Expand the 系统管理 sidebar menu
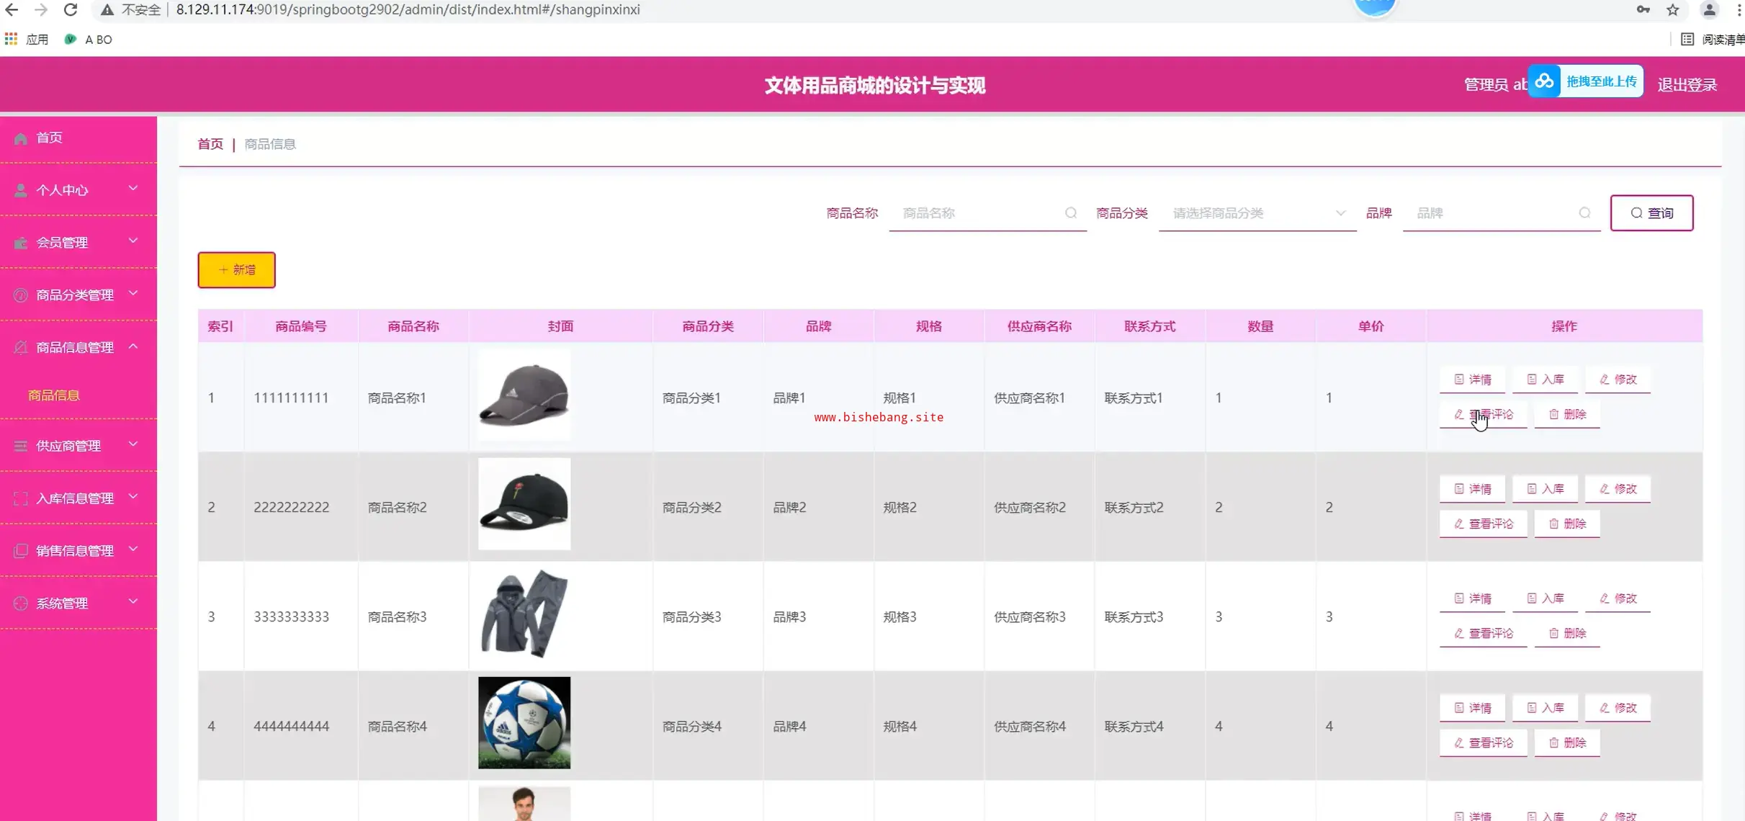Viewport: 1745px width, 821px height. click(78, 603)
